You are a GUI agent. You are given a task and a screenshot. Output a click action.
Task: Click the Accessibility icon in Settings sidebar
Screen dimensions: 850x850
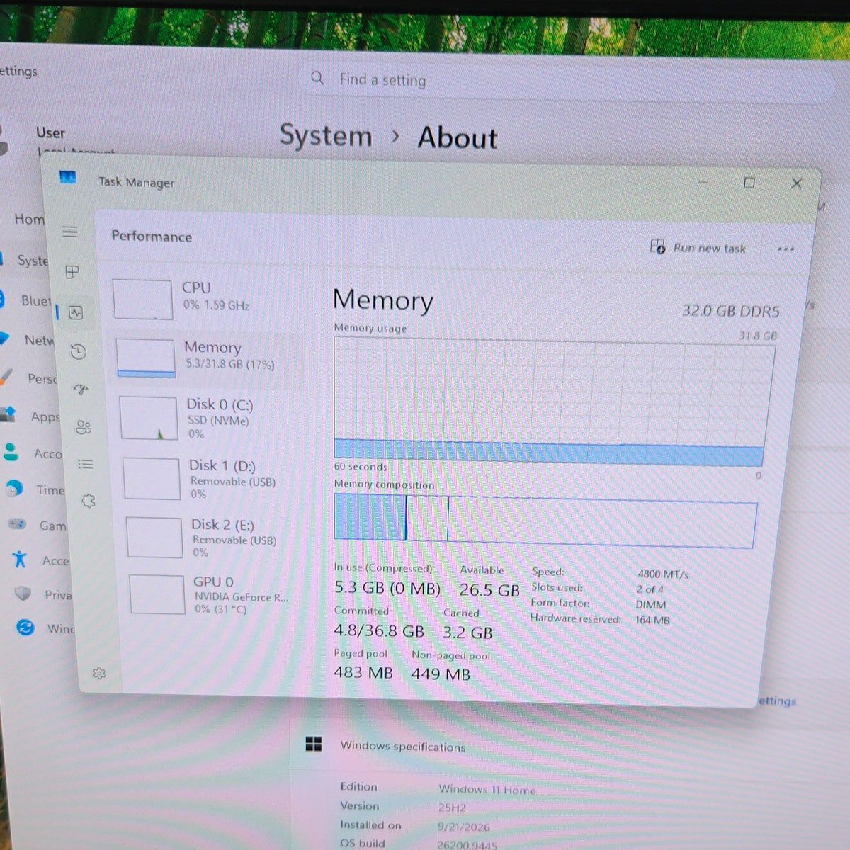click(20, 559)
